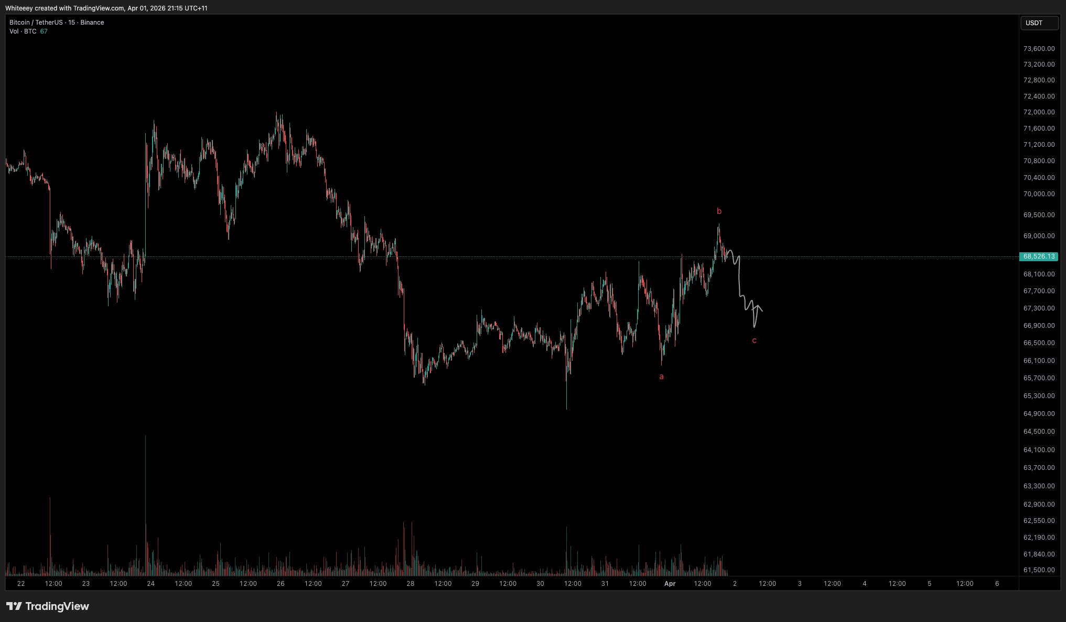Click the Bitcoin / TetherUS symbol title
The image size is (1066, 622).
click(35, 23)
